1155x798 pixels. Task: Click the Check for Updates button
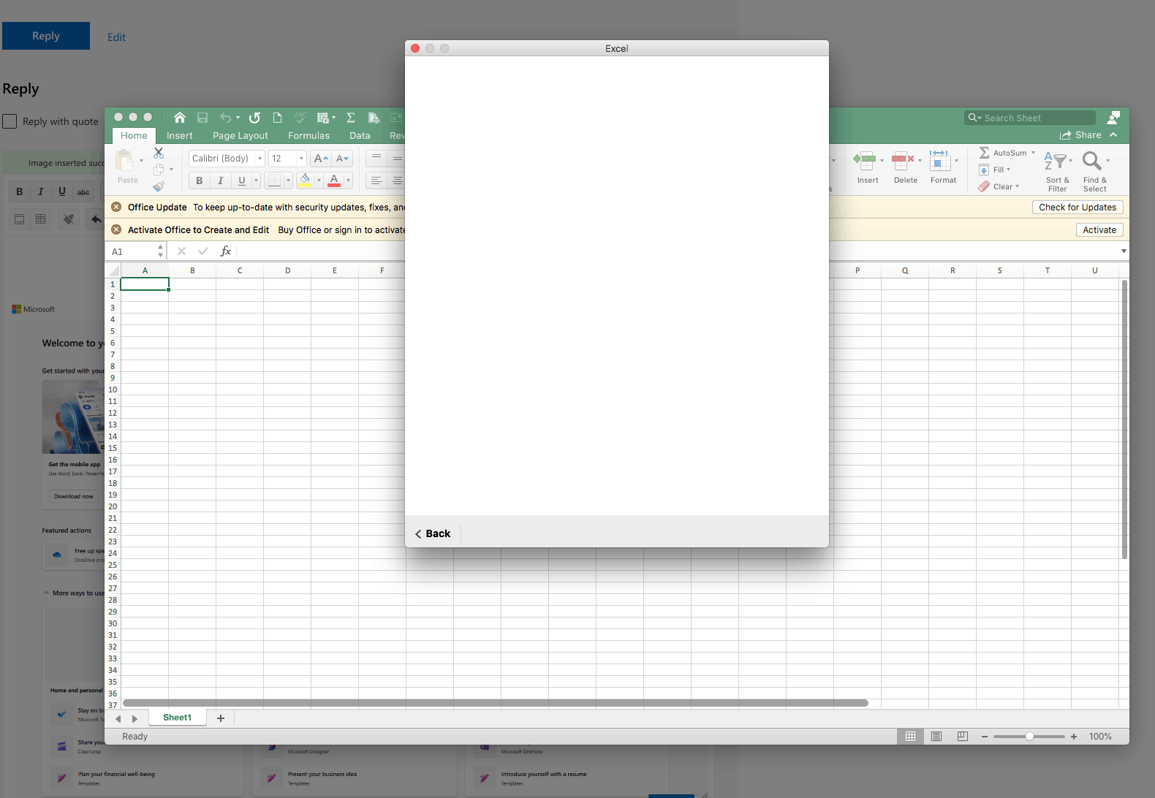click(1078, 207)
